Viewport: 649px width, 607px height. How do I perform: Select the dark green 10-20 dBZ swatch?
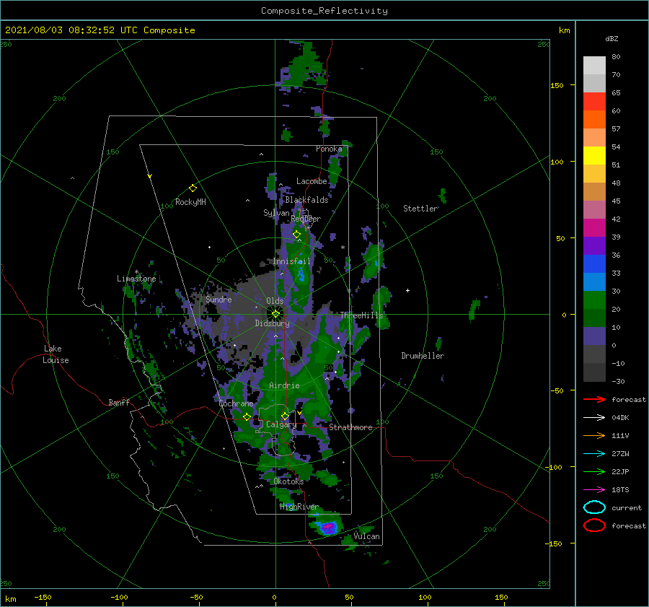click(594, 318)
